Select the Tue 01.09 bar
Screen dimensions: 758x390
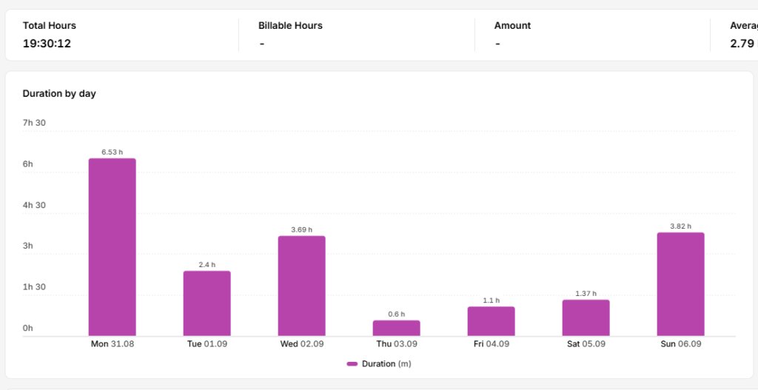207,303
